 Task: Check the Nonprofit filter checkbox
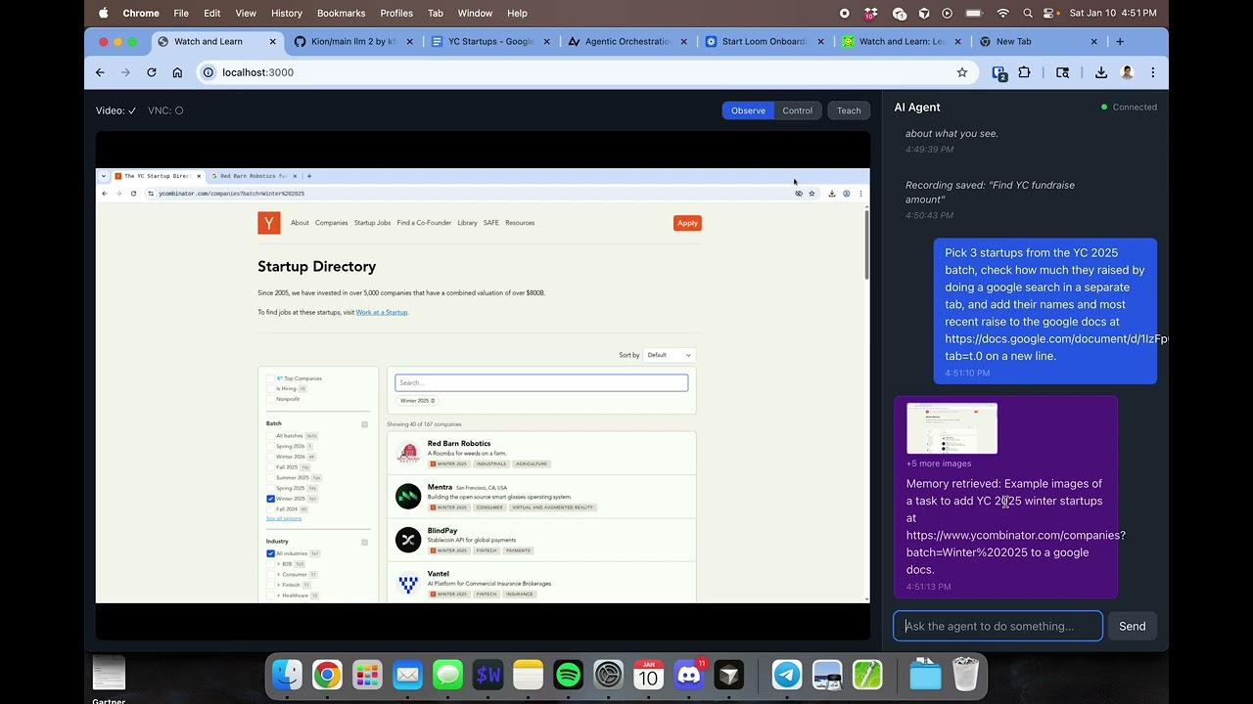coord(271,399)
